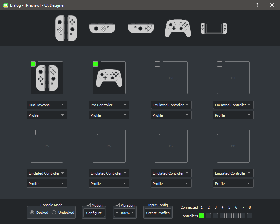Open the Dual Joycons controller type dropdown
The width and height of the screenshot is (280, 224).
pos(47,105)
